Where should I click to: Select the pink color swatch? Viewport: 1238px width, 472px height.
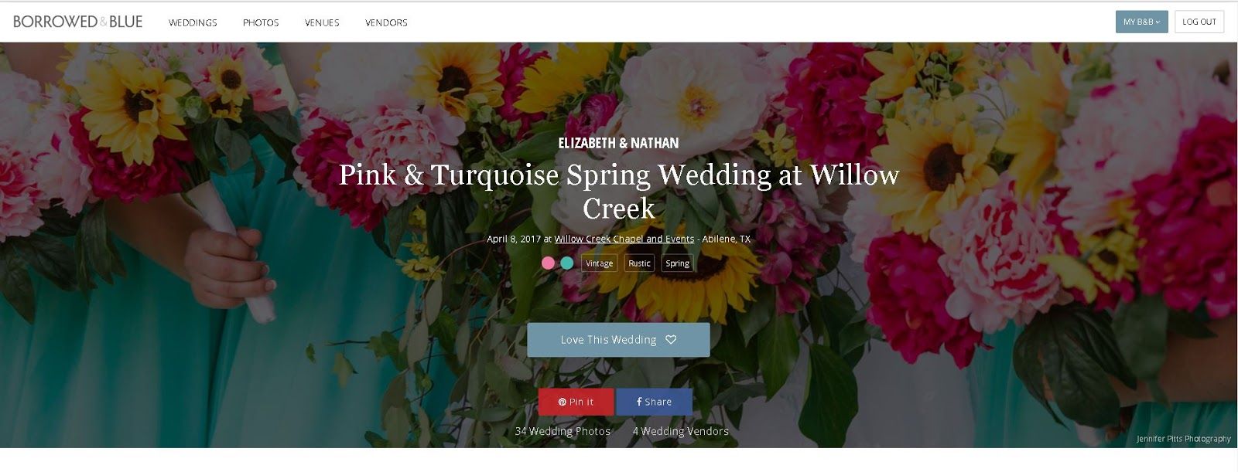click(x=548, y=263)
